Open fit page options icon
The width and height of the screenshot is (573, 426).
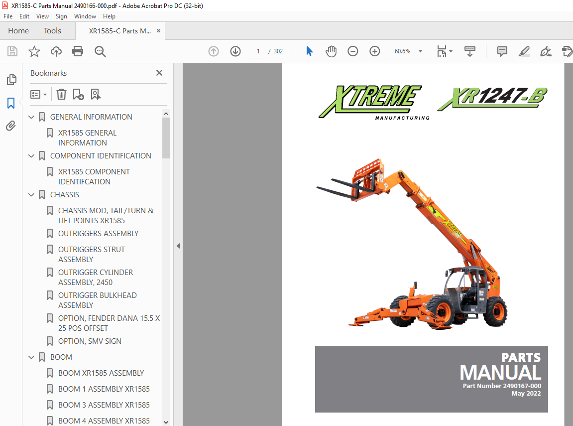pyautogui.click(x=445, y=51)
